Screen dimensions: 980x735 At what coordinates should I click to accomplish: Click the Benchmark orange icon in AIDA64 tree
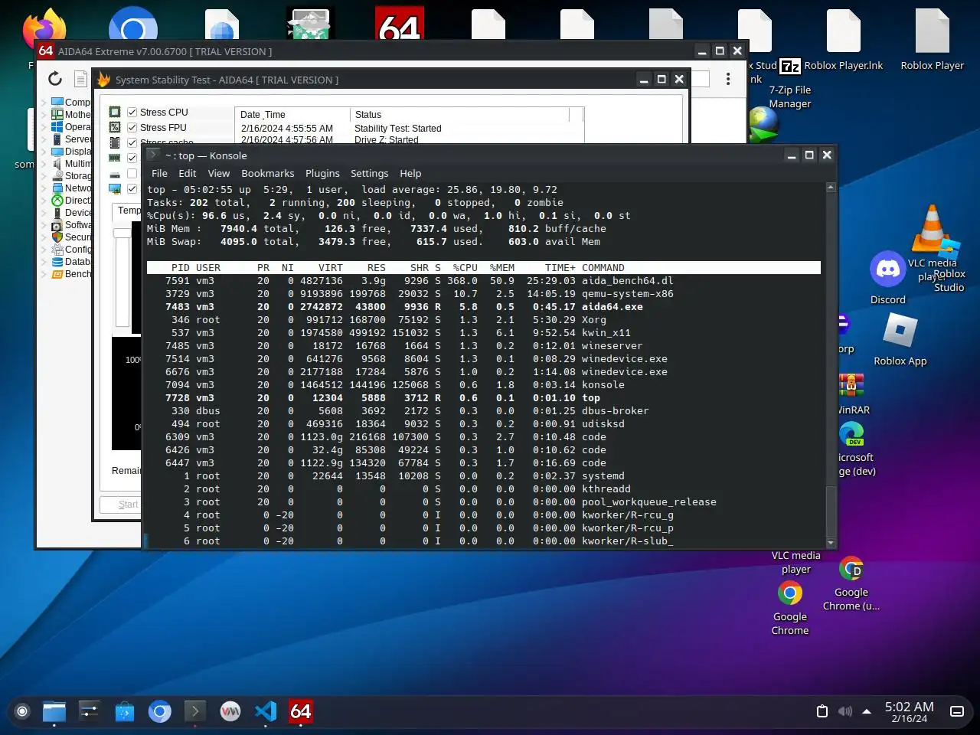pyautogui.click(x=57, y=273)
